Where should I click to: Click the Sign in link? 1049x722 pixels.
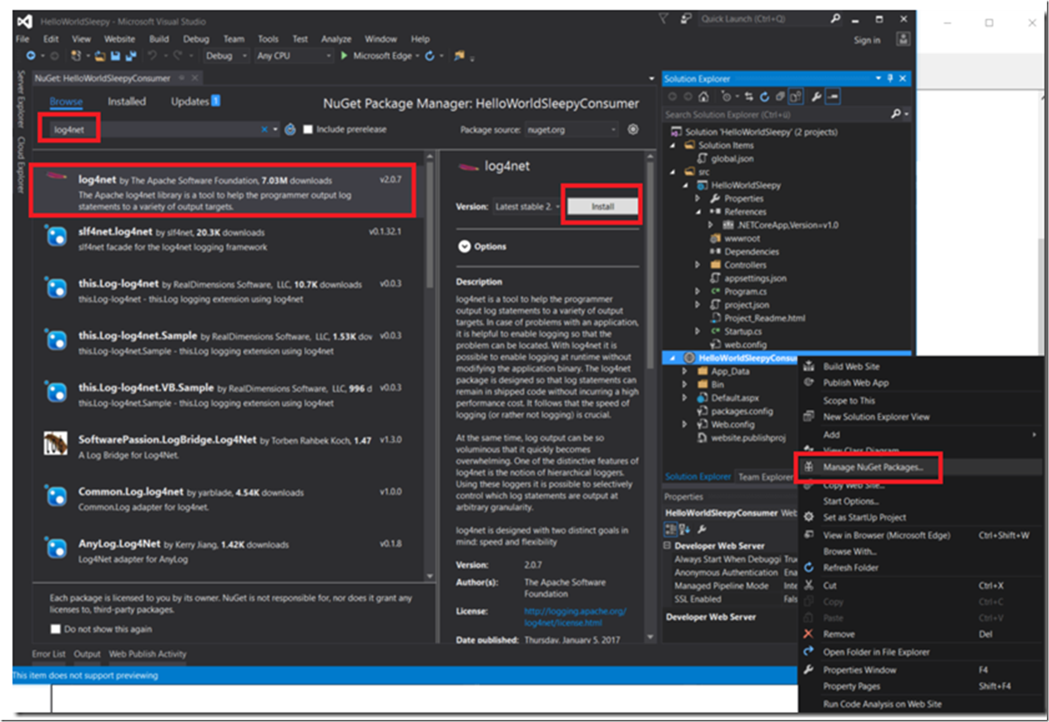pyautogui.click(x=866, y=40)
